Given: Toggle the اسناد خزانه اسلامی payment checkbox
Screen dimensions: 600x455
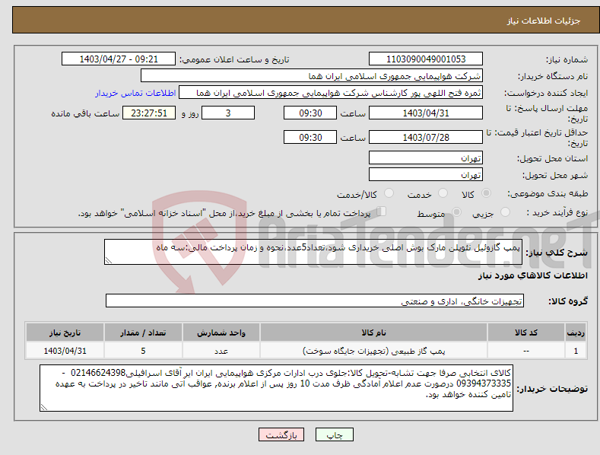Looking at the screenshot, I should pyautogui.click(x=382, y=212).
